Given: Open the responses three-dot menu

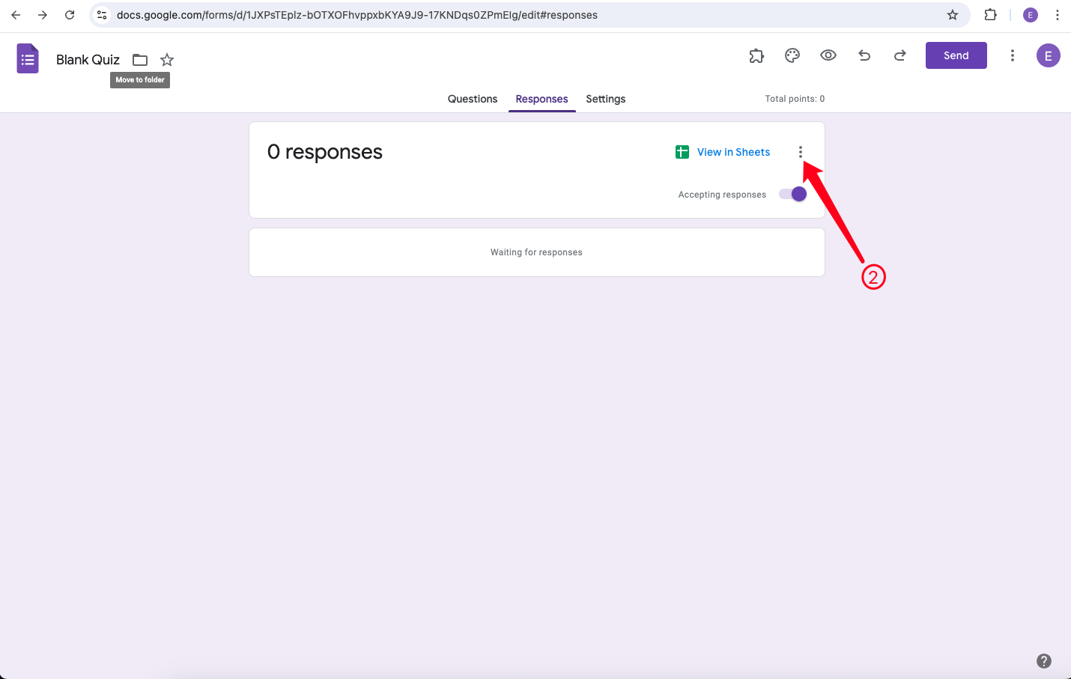Looking at the screenshot, I should click(801, 151).
